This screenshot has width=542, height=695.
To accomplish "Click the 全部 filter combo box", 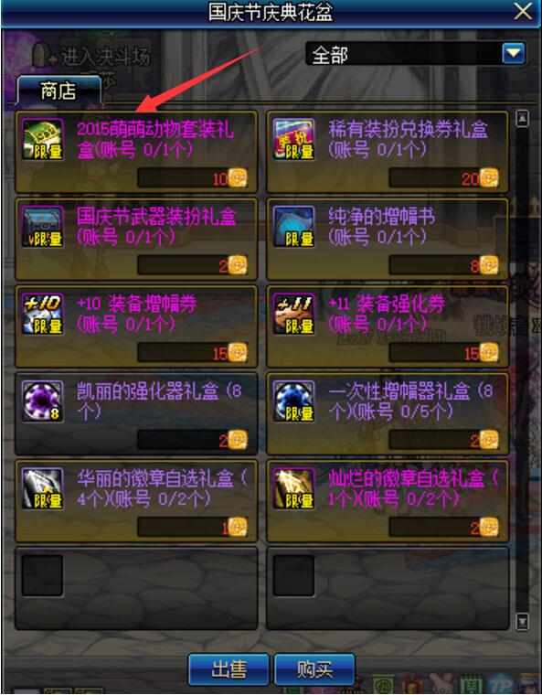I will pos(416,54).
